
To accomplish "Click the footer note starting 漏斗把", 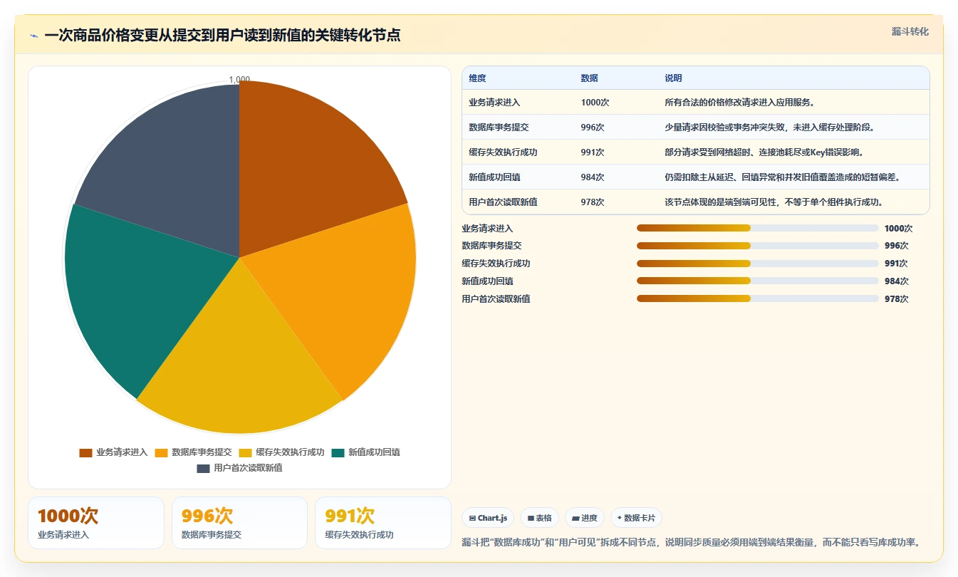I will pos(691,543).
